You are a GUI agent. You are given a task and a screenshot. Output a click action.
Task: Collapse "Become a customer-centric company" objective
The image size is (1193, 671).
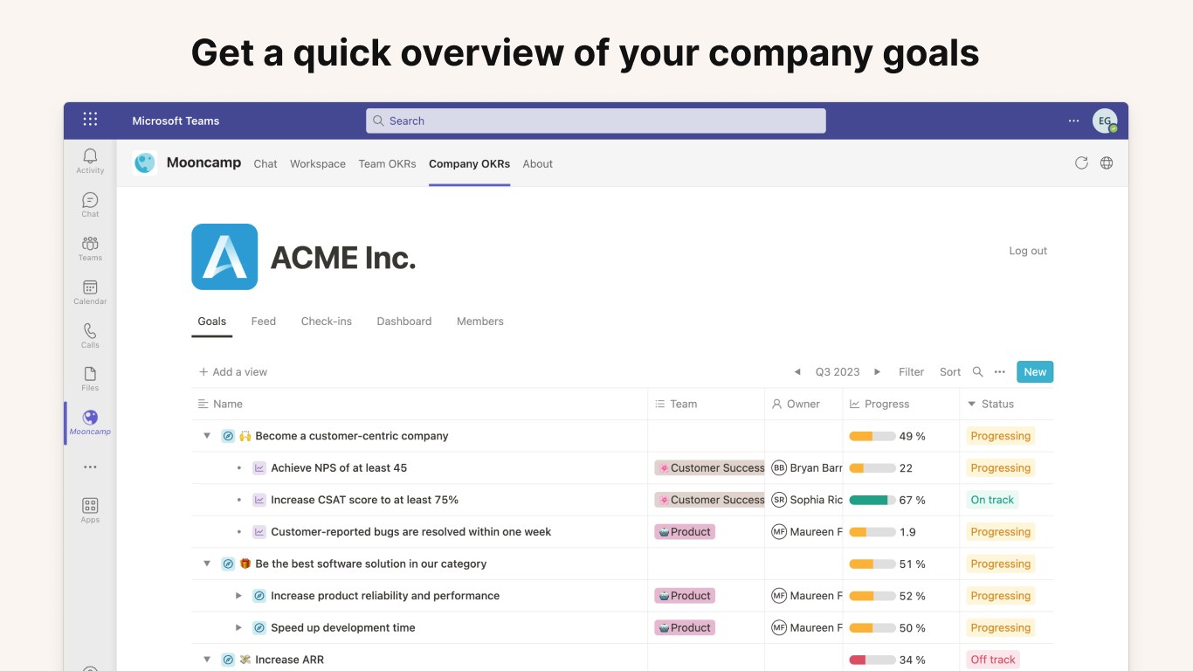coord(207,436)
